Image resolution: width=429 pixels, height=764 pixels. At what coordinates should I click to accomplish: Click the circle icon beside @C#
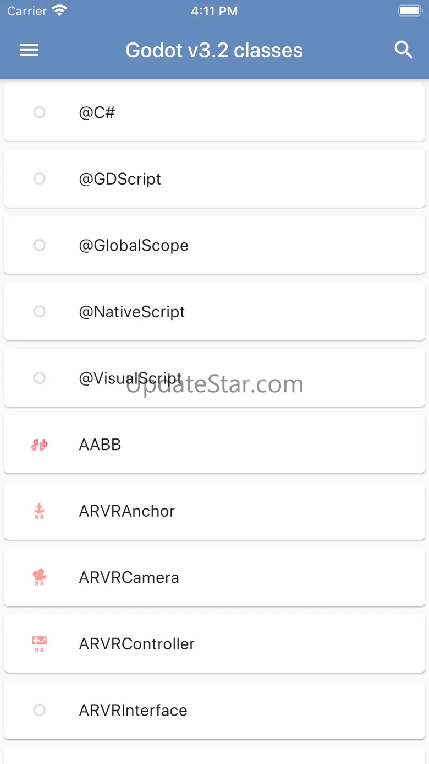pos(39,112)
